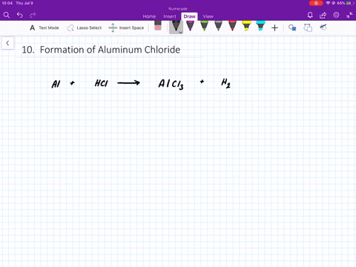
Task: Select the cyan highlighter
Action: pyautogui.click(x=260, y=26)
